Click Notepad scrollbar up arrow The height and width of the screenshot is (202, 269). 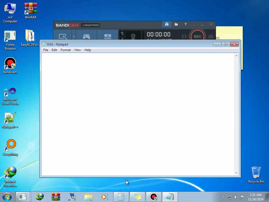[x=236, y=56]
